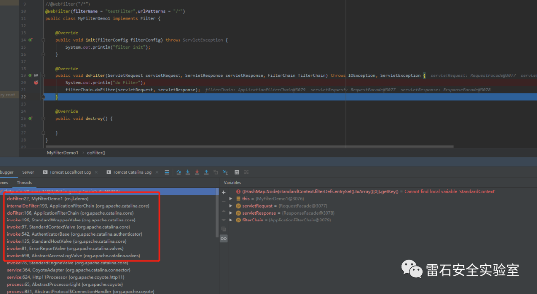Click the filterChain.doFilter code on line 21

pyautogui.click(x=133, y=90)
